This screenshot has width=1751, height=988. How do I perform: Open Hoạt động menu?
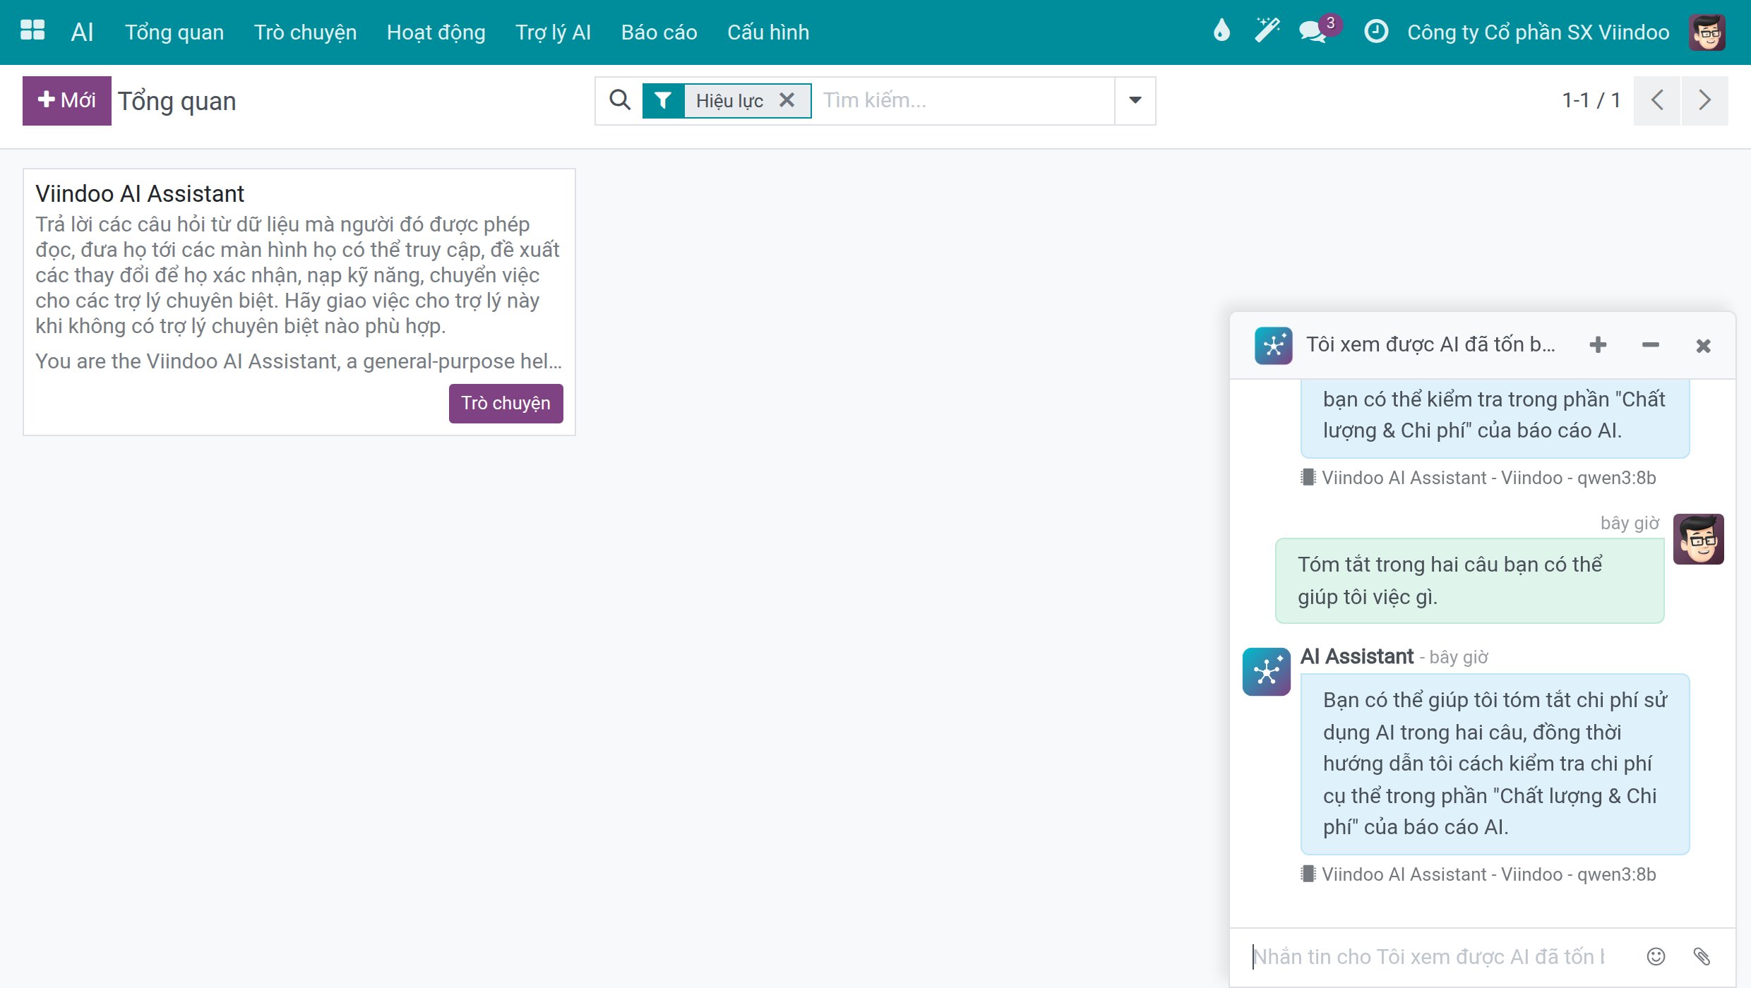[x=436, y=32]
